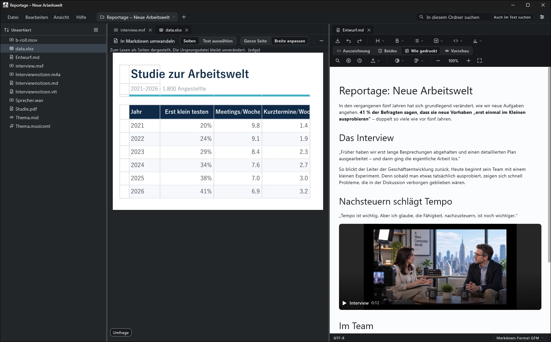Screen dimensions: 551x342
Task: Open the heading H dropdown
Action: pyautogui.click(x=380, y=41)
